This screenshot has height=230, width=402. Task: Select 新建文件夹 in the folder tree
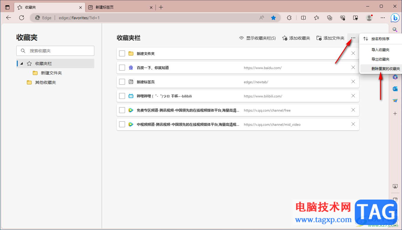tap(51, 73)
